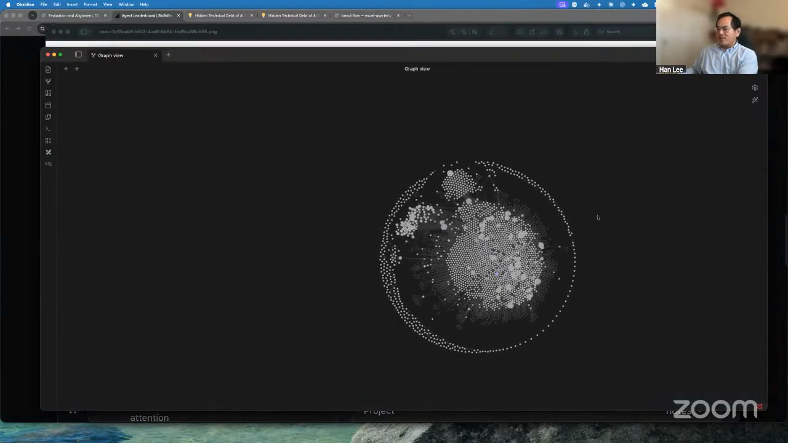788x443 pixels.
Task: Toggle the Obsidian left sidebar
Action: pyautogui.click(x=78, y=55)
